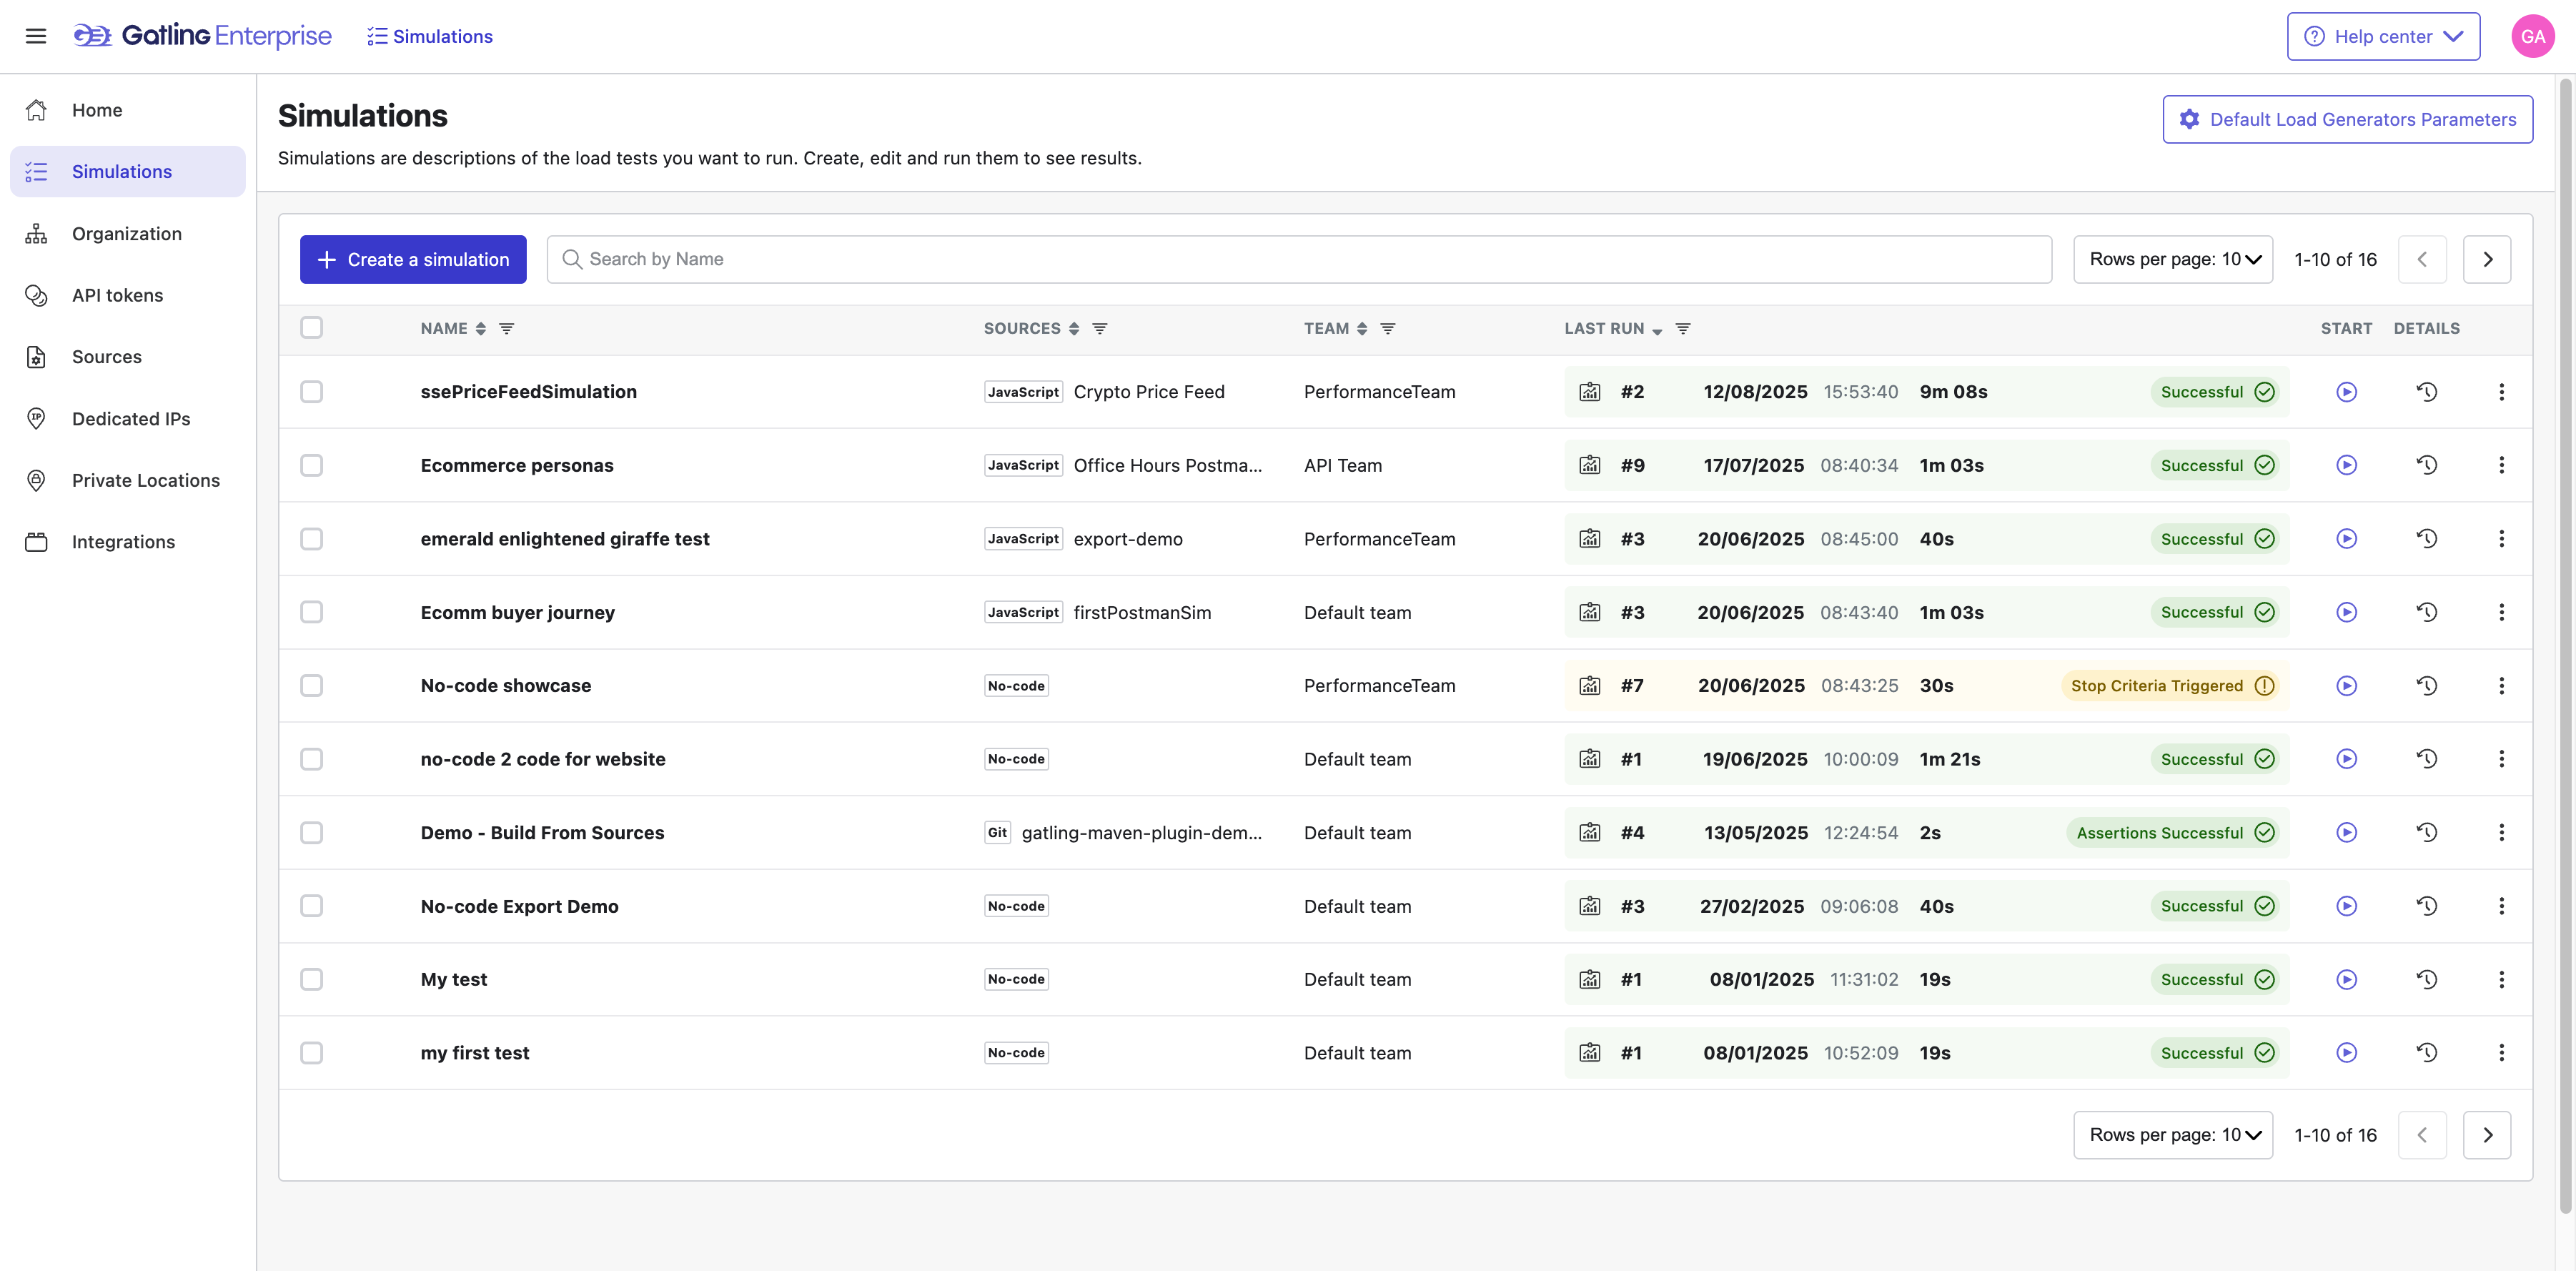Check the Ecommerce personas row checkbox
Viewport: 2576px width, 1271px height.
point(312,465)
